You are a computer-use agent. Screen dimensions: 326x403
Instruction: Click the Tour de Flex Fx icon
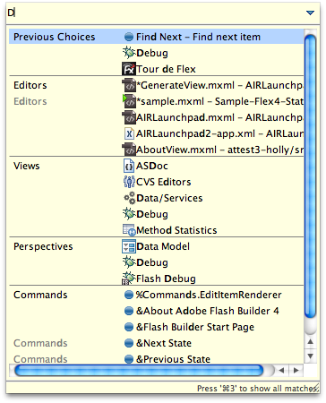click(129, 69)
